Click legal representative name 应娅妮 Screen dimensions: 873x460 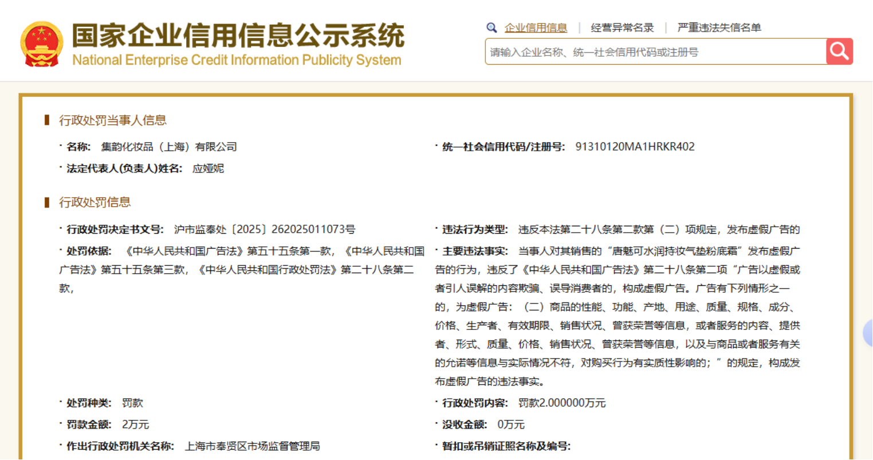pyautogui.click(x=208, y=168)
